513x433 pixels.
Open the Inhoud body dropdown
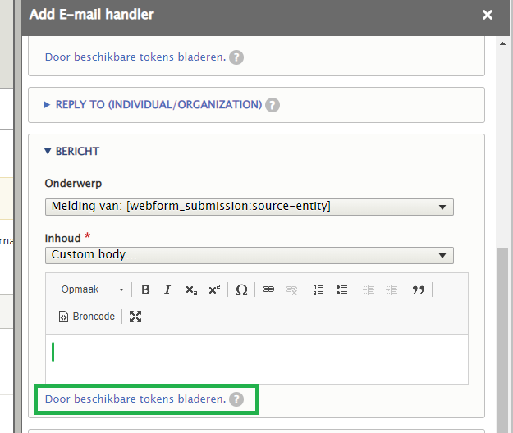[249, 255]
